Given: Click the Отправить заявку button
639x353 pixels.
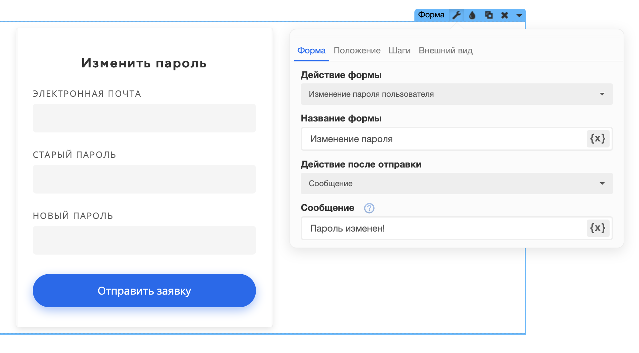Looking at the screenshot, I should pos(144,291).
